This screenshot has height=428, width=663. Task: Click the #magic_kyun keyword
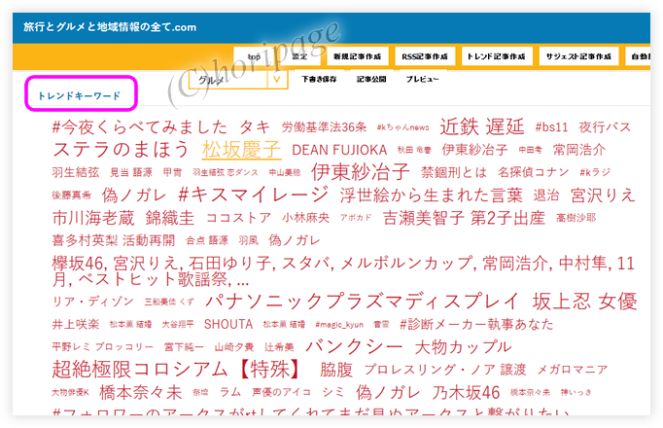339,324
